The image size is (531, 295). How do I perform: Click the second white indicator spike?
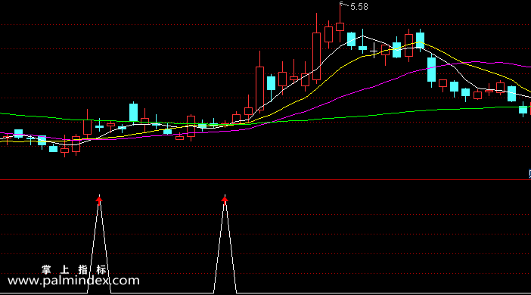click(x=225, y=244)
